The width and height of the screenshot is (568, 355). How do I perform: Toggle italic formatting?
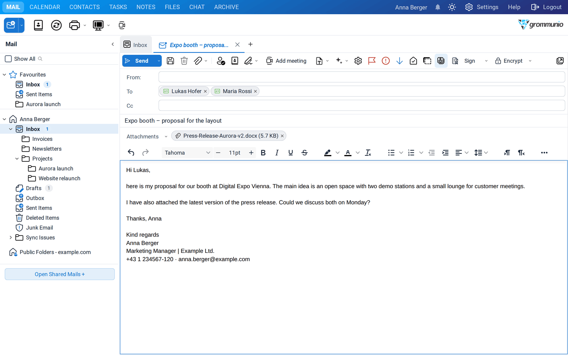pyautogui.click(x=277, y=153)
